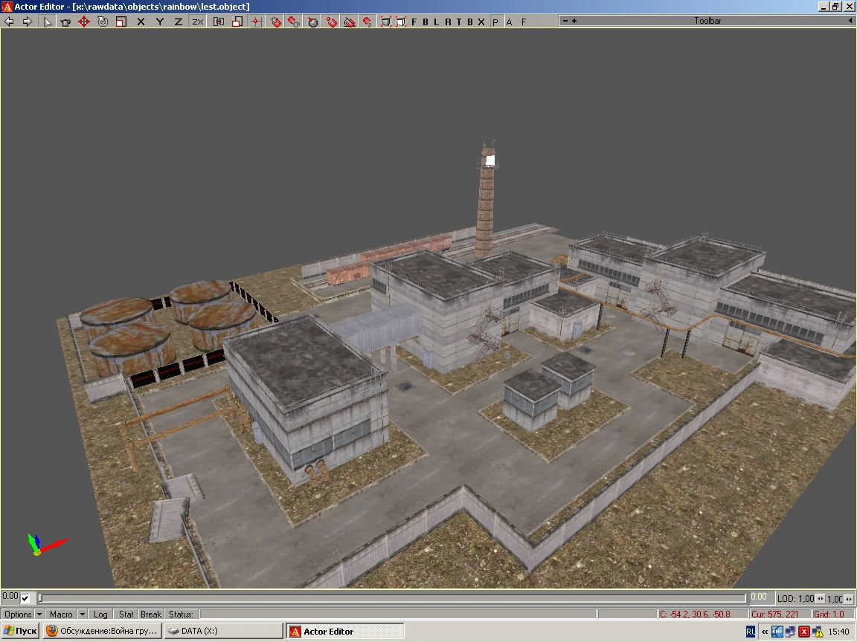Switch to the Firefox Обсуждение taskbar window

(103, 631)
